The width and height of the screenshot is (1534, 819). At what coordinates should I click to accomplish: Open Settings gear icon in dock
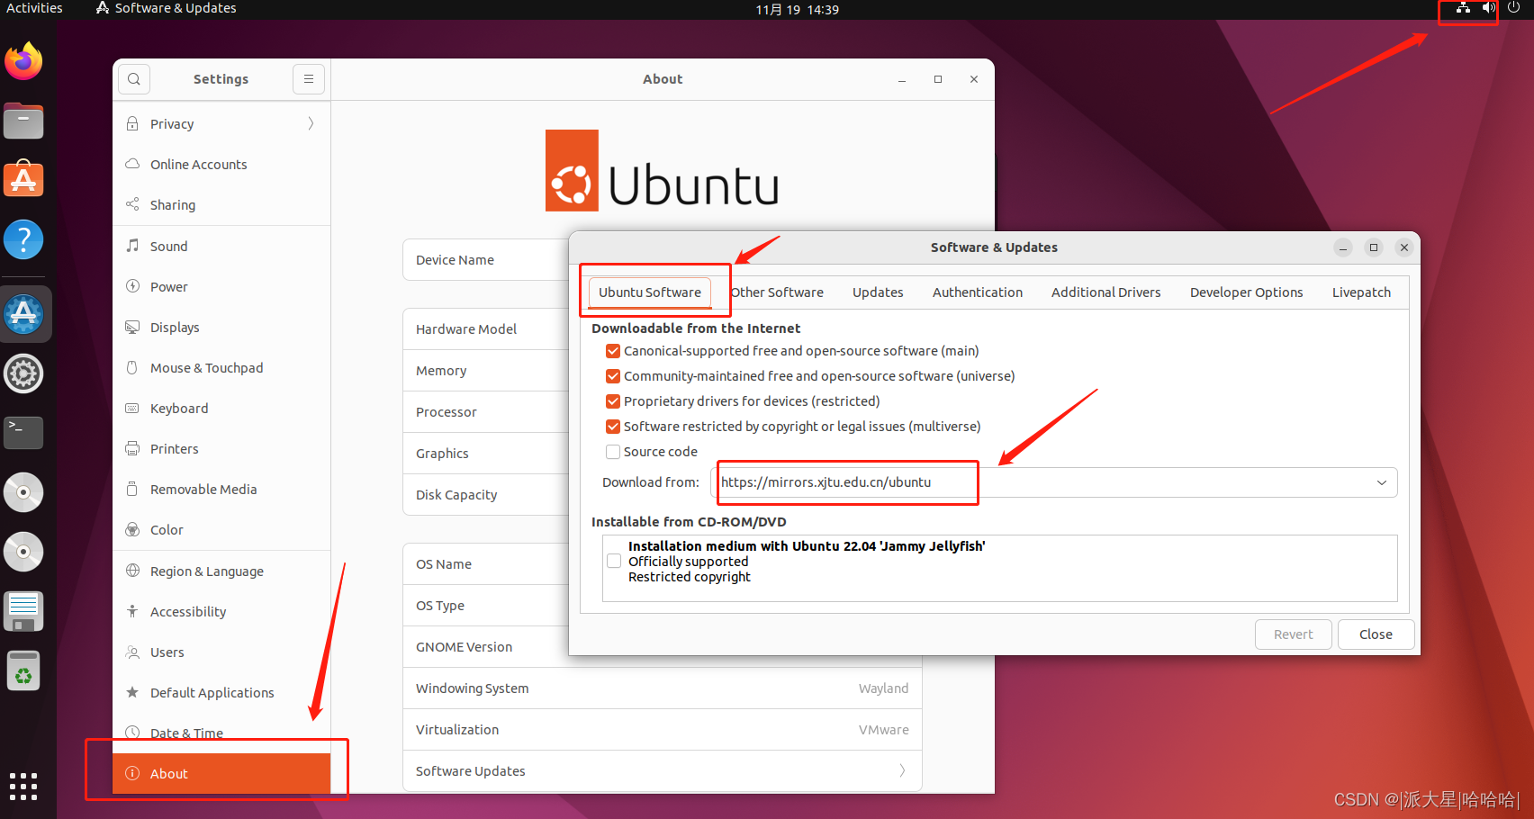(24, 373)
